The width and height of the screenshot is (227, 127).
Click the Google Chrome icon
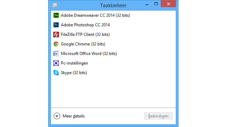(x=56, y=44)
